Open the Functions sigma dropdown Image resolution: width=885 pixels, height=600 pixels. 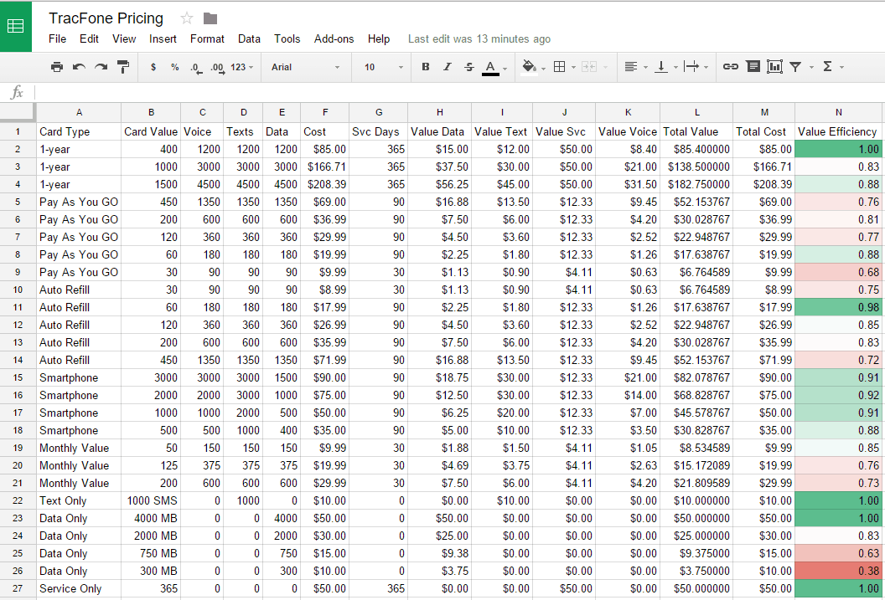[832, 67]
